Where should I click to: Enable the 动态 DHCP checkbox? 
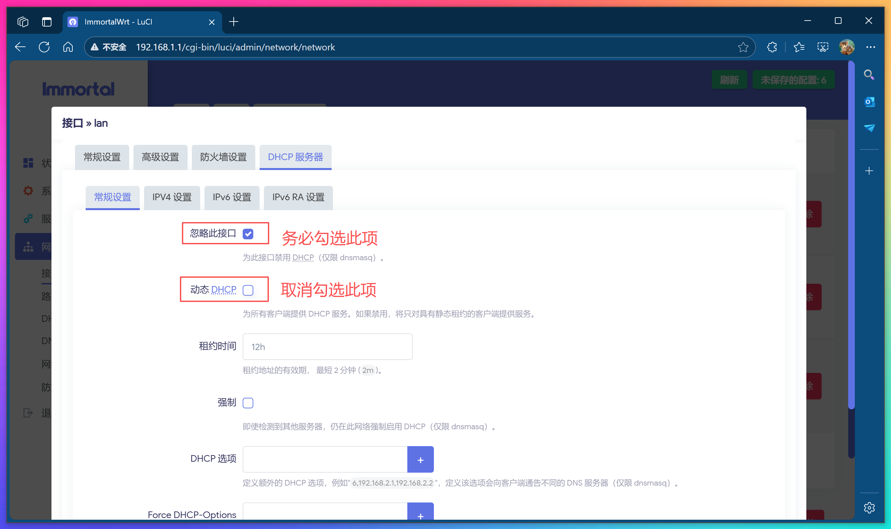click(x=248, y=290)
